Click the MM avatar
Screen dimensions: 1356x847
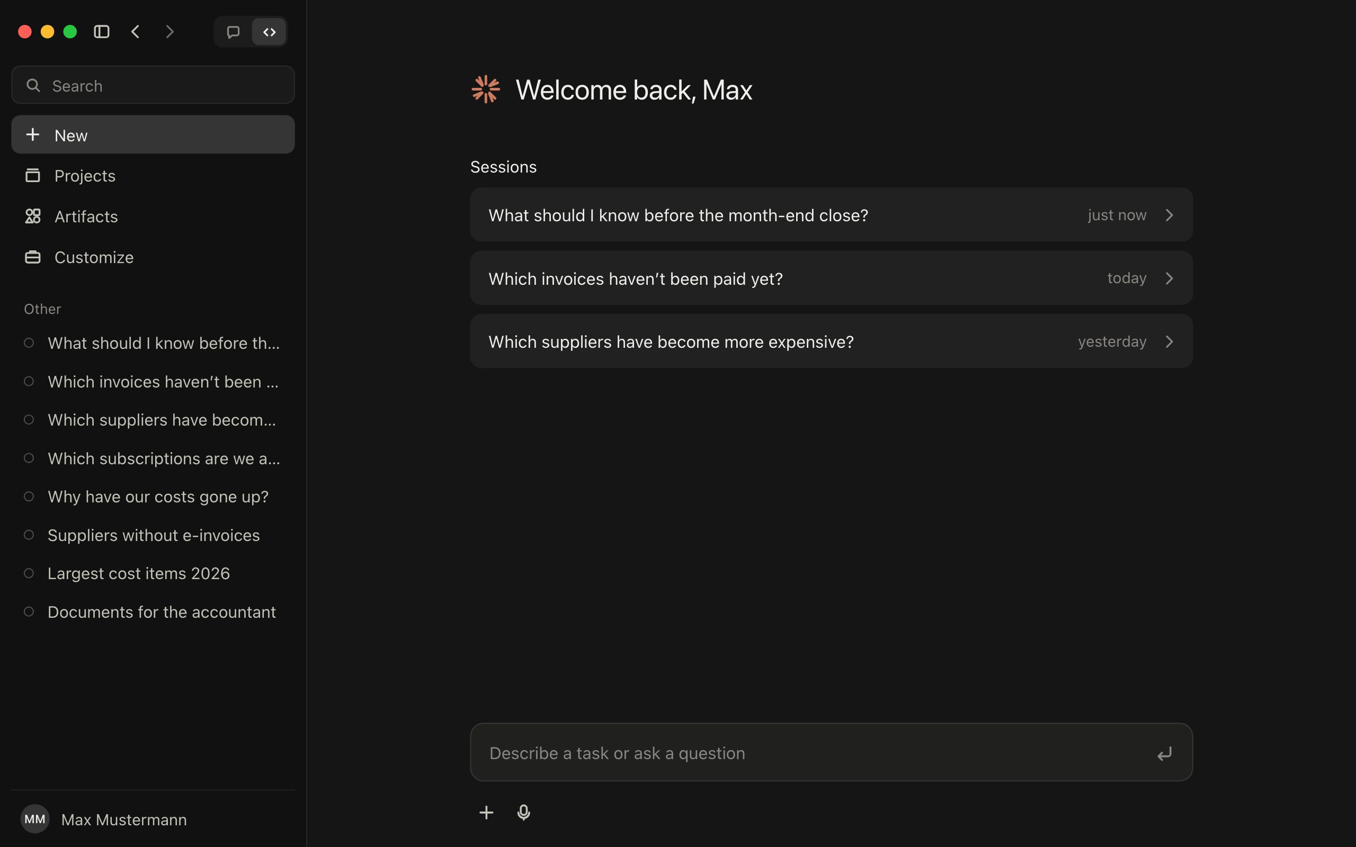(35, 819)
